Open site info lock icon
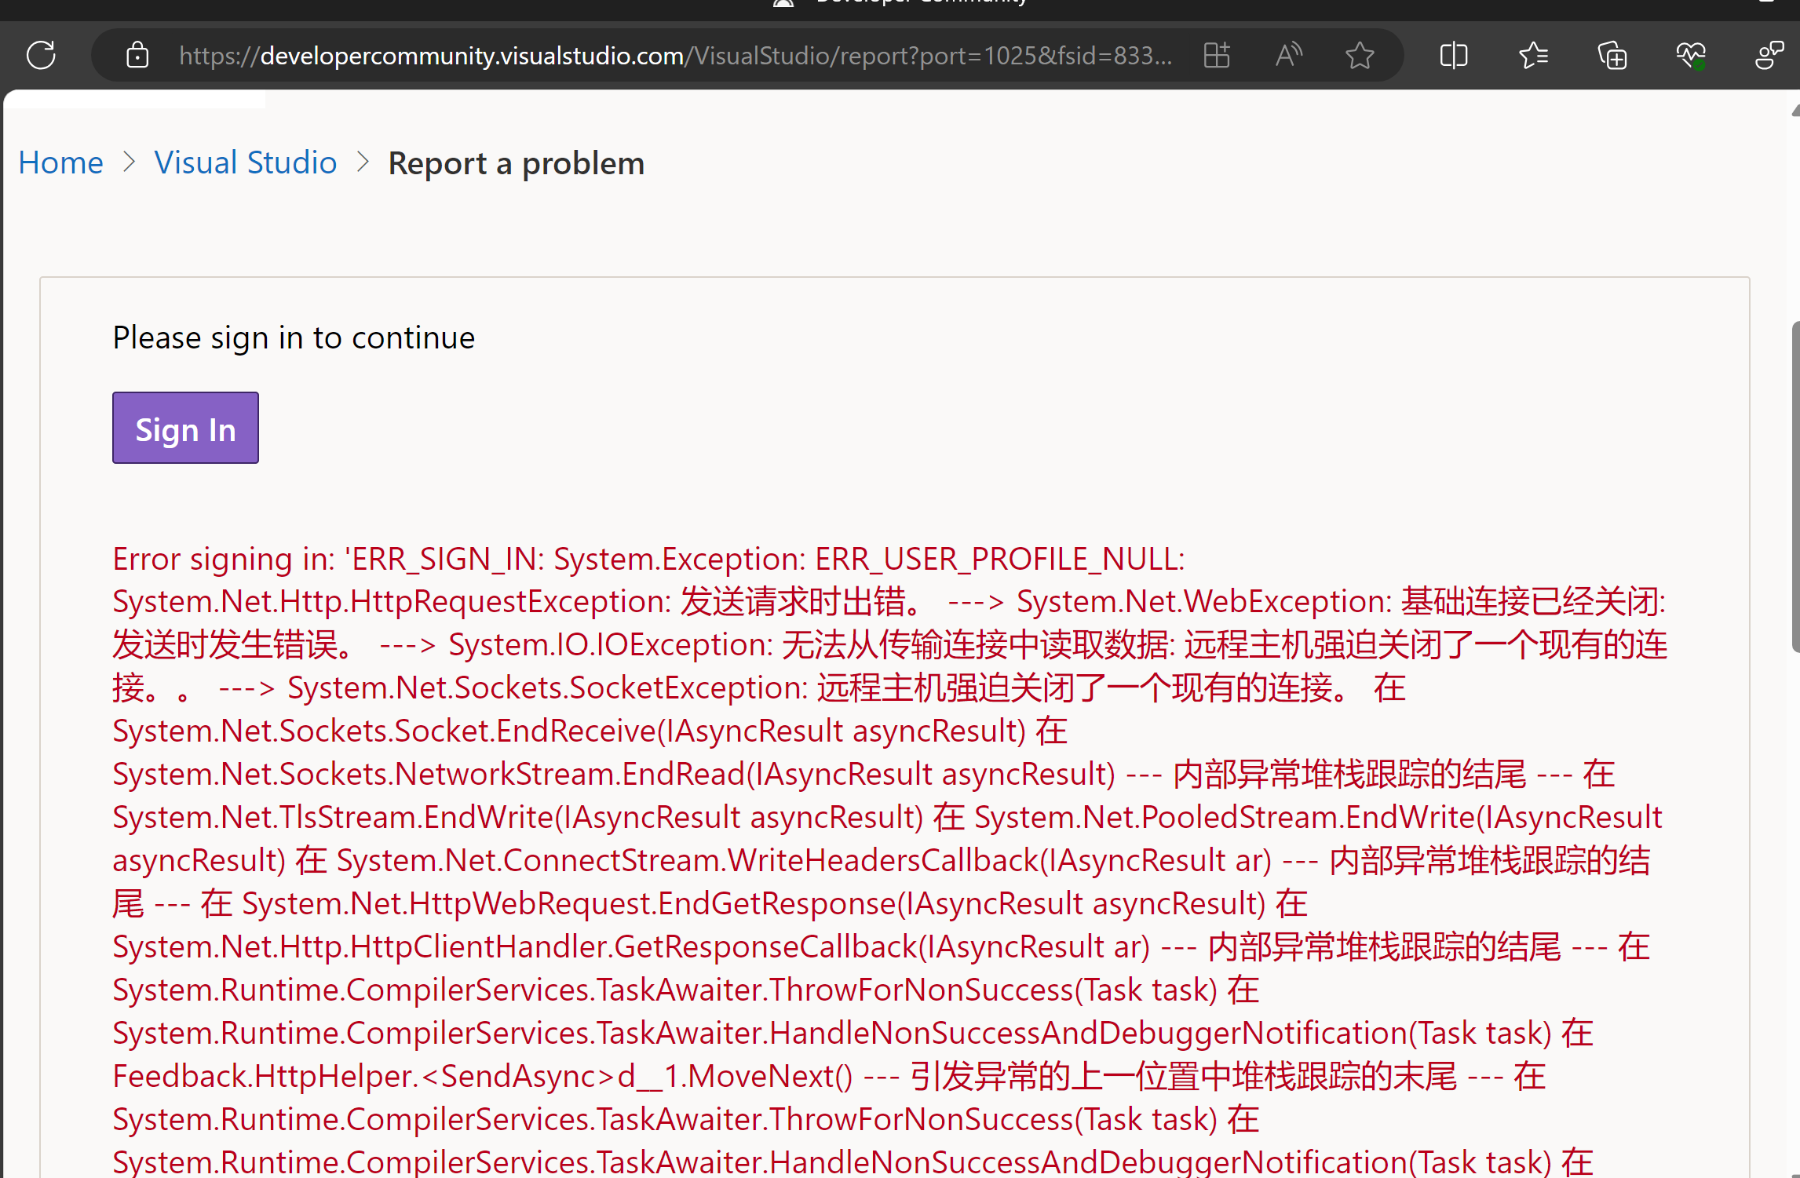Viewport: 1800px width, 1178px height. pos(137,55)
